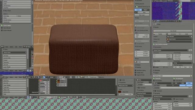The height and width of the screenshot is (110, 195).
Task: Open the Modifiers properties tab icon
Action: point(170,21)
